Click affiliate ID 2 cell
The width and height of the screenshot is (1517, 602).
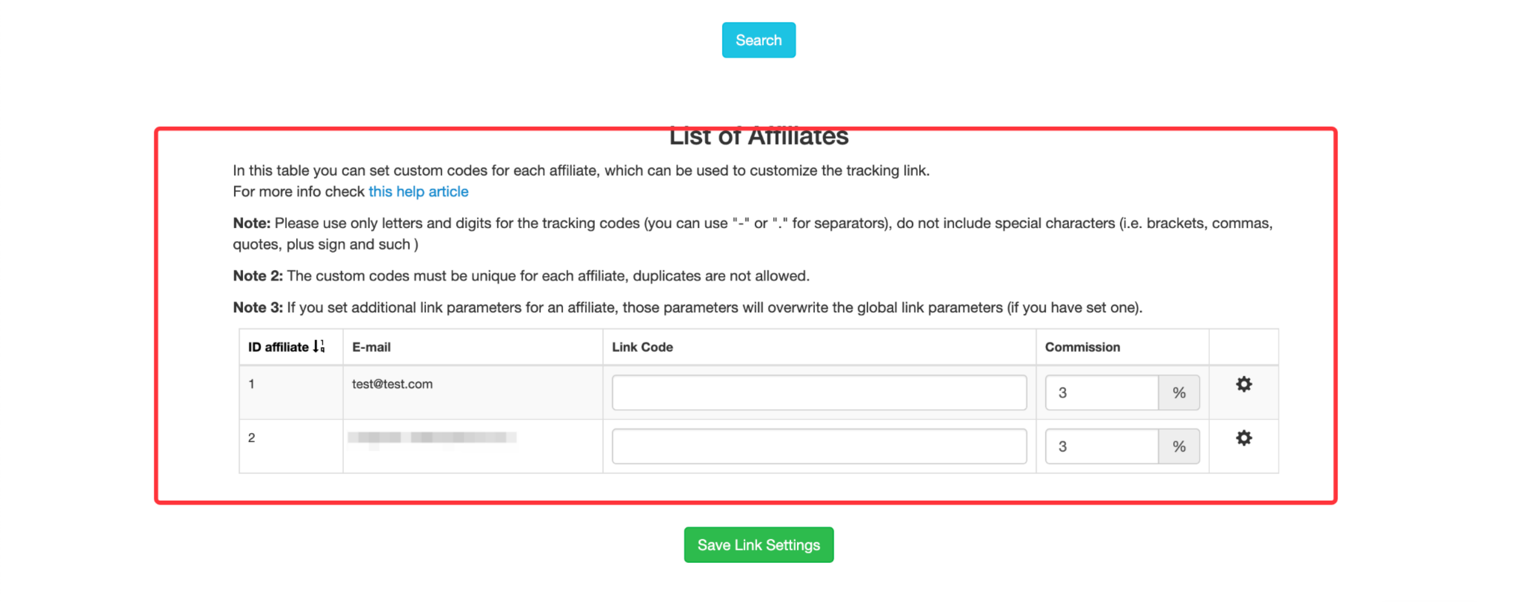pyautogui.click(x=251, y=438)
